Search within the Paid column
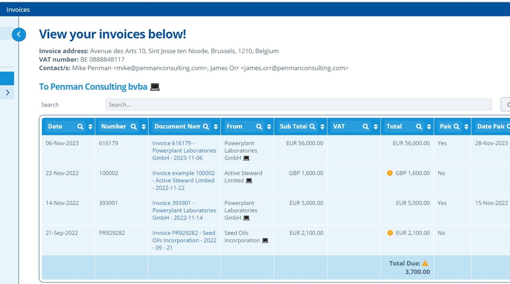The width and height of the screenshot is (510, 284). [456, 127]
